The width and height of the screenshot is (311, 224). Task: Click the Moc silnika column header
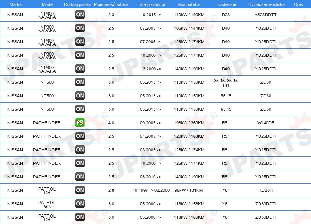coord(189,4)
